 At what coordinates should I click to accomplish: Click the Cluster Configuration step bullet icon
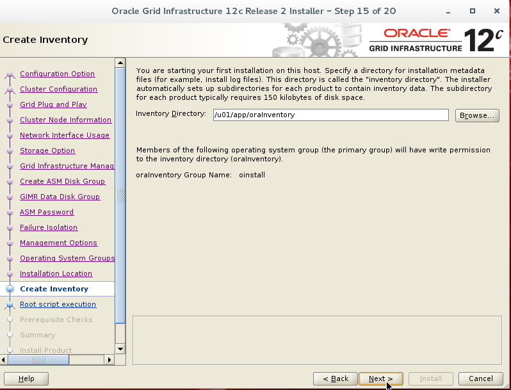click(x=10, y=90)
